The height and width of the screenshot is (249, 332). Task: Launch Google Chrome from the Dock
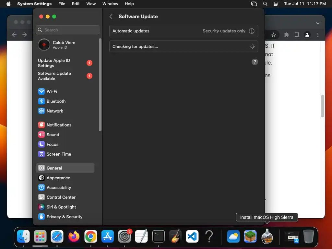91,236
